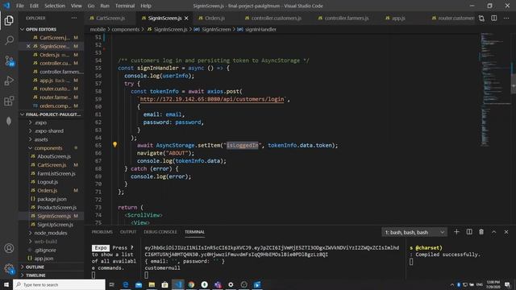Open the Selection menu
The width and height of the screenshot is (516, 290).
click(54, 6)
